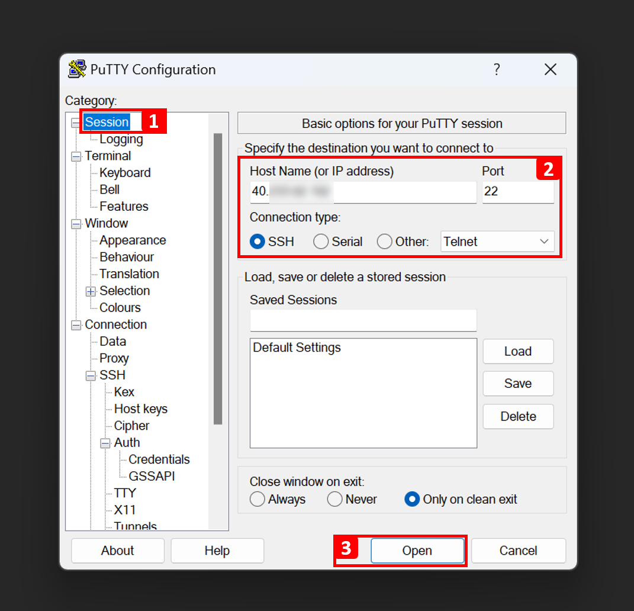Click the Delete session button

point(518,416)
